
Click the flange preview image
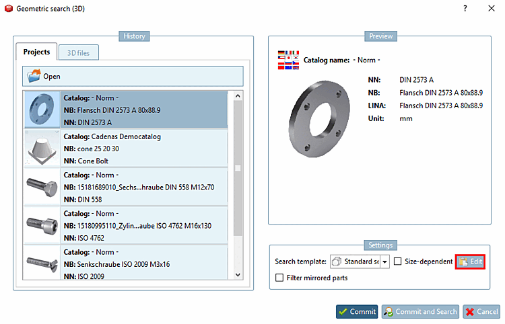[319, 119]
